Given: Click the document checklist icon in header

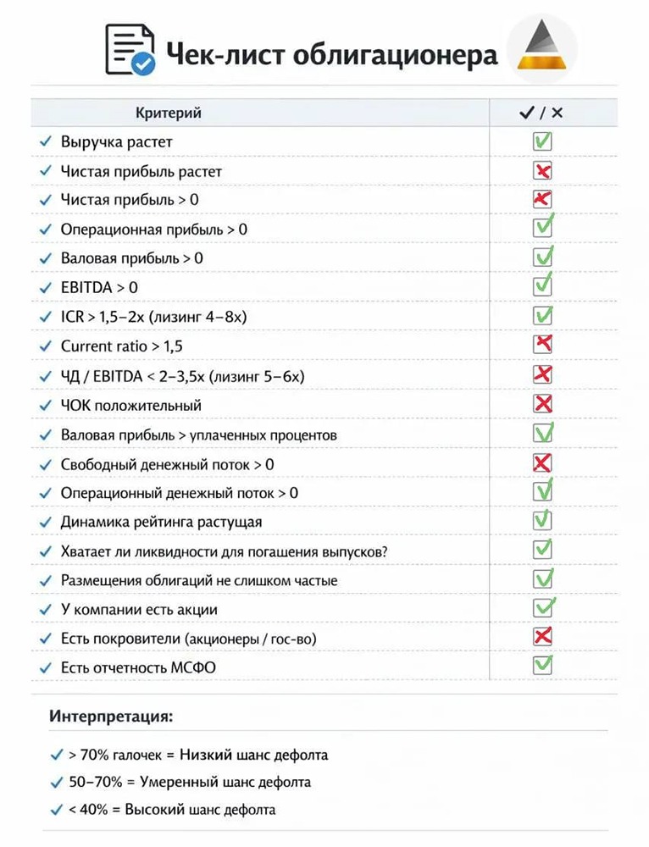Looking at the screenshot, I should pyautogui.click(x=130, y=50).
